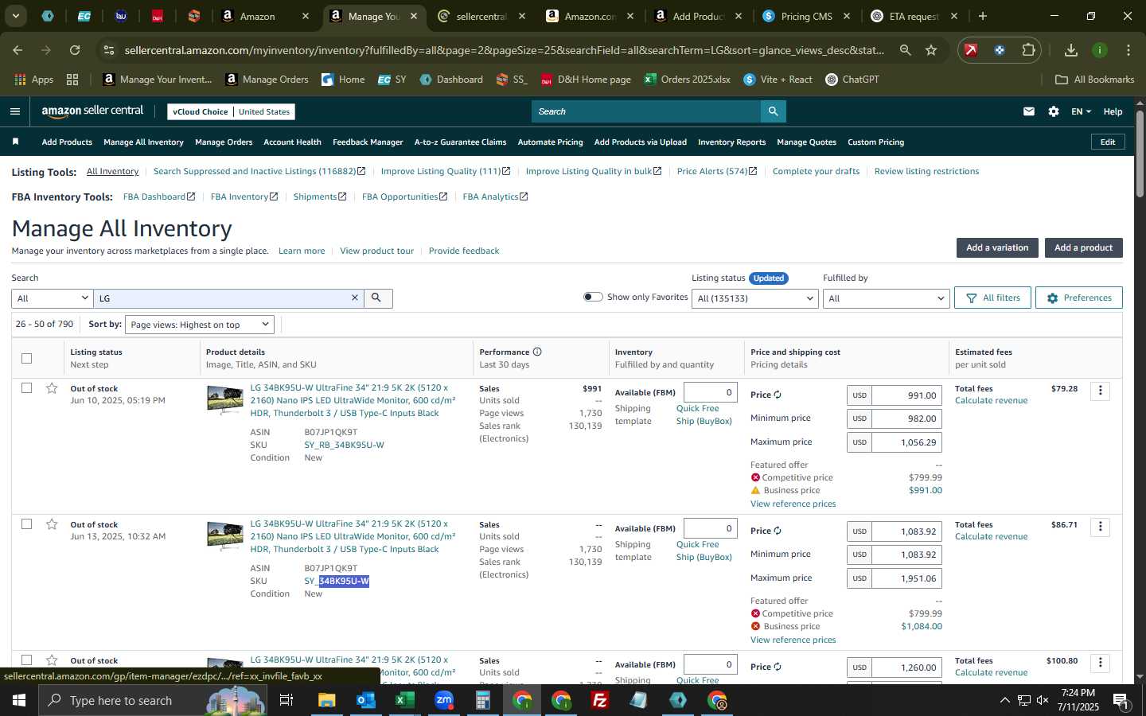The height and width of the screenshot is (716, 1146).
Task: Click the inventory search magnifier button
Action: pos(377,298)
